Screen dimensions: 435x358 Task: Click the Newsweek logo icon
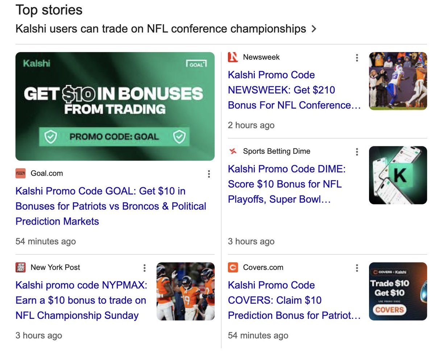tap(233, 57)
